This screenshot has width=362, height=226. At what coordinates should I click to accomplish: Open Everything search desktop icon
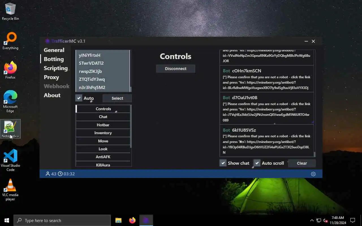click(10, 41)
